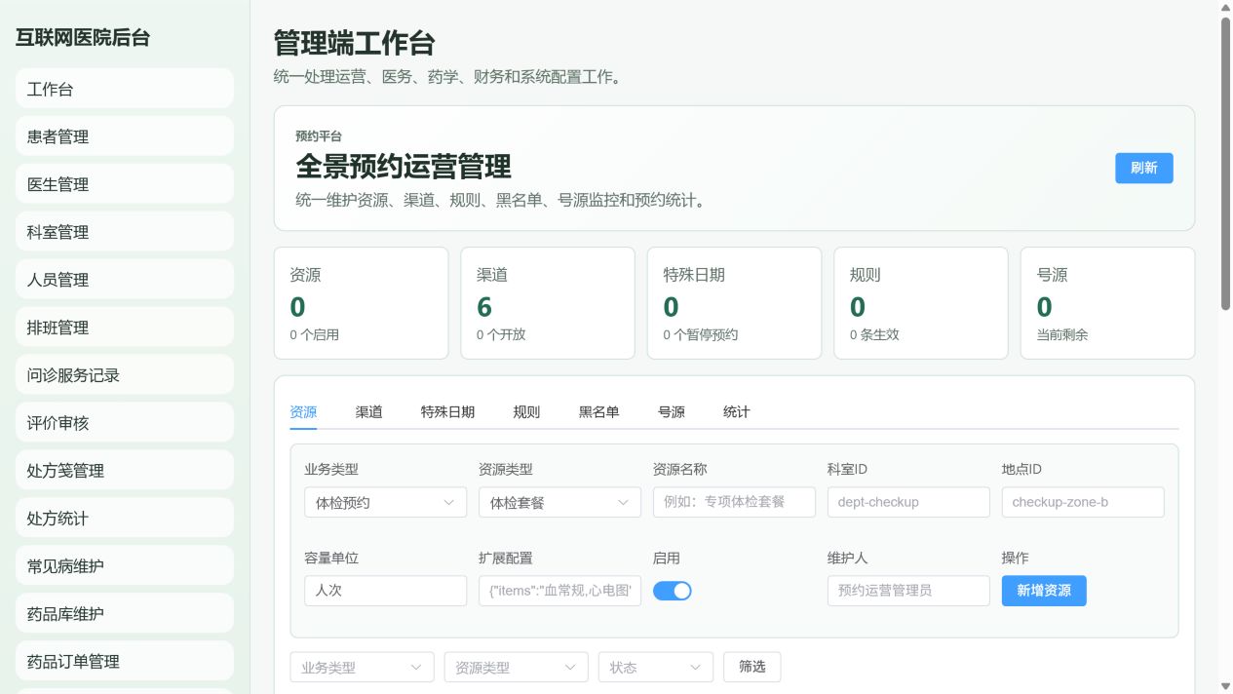Open the 黑名单 tab
Screen dimensions: 1233x694
[x=599, y=412]
